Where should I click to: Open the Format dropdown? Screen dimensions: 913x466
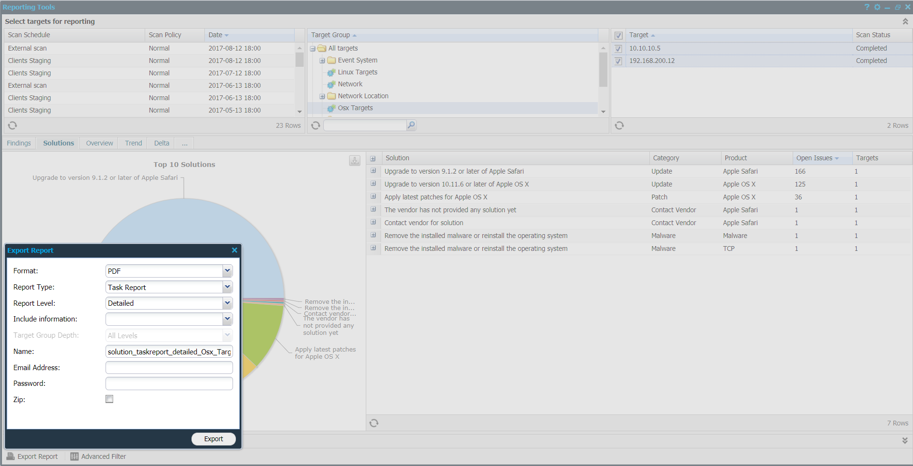pyautogui.click(x=227, y=271)
